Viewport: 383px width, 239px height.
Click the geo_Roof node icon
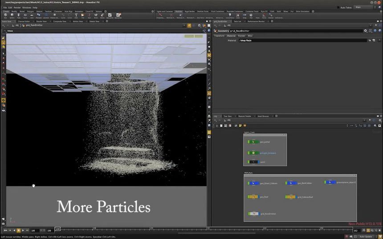tap(253, 197)
